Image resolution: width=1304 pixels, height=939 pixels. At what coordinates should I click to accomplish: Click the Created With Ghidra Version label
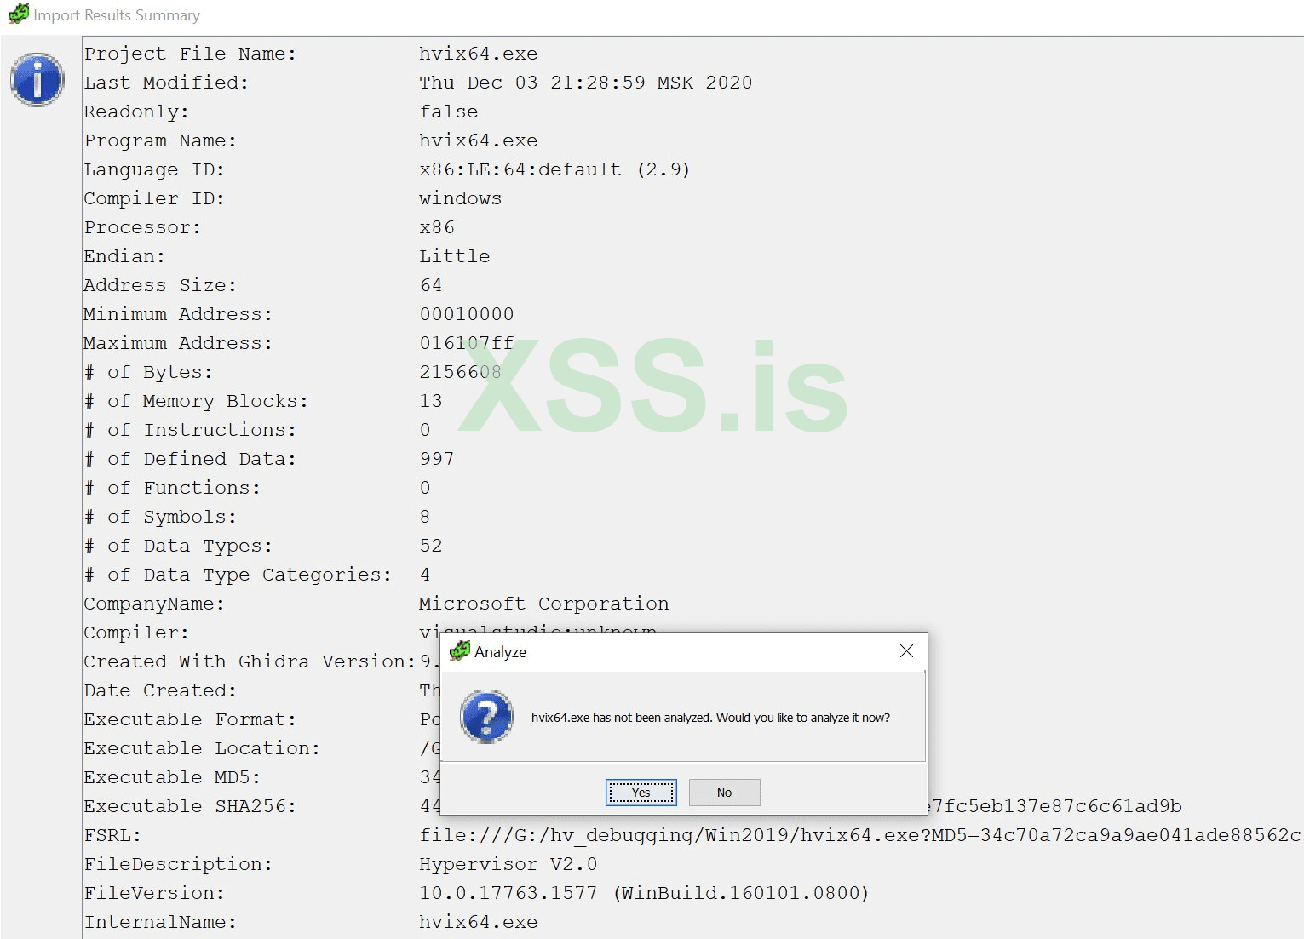tap(250, 661)
